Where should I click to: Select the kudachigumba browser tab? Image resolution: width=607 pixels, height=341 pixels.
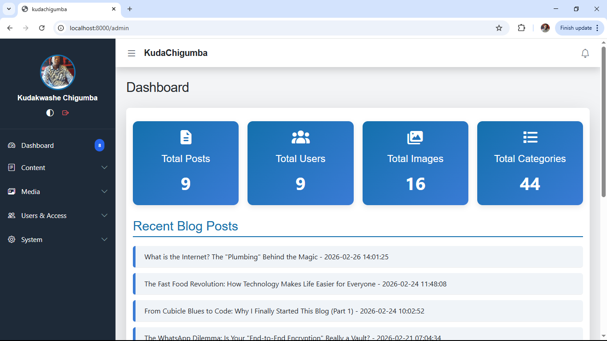67,9
